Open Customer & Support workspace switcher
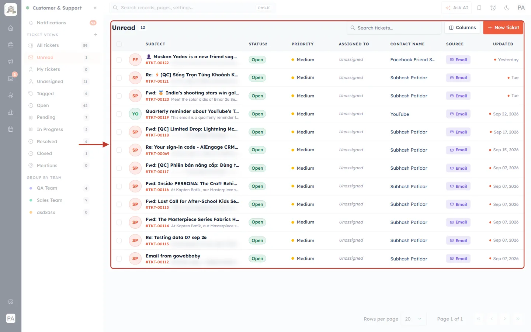Viewport: 531px width, 332px height. click(57, 8)
